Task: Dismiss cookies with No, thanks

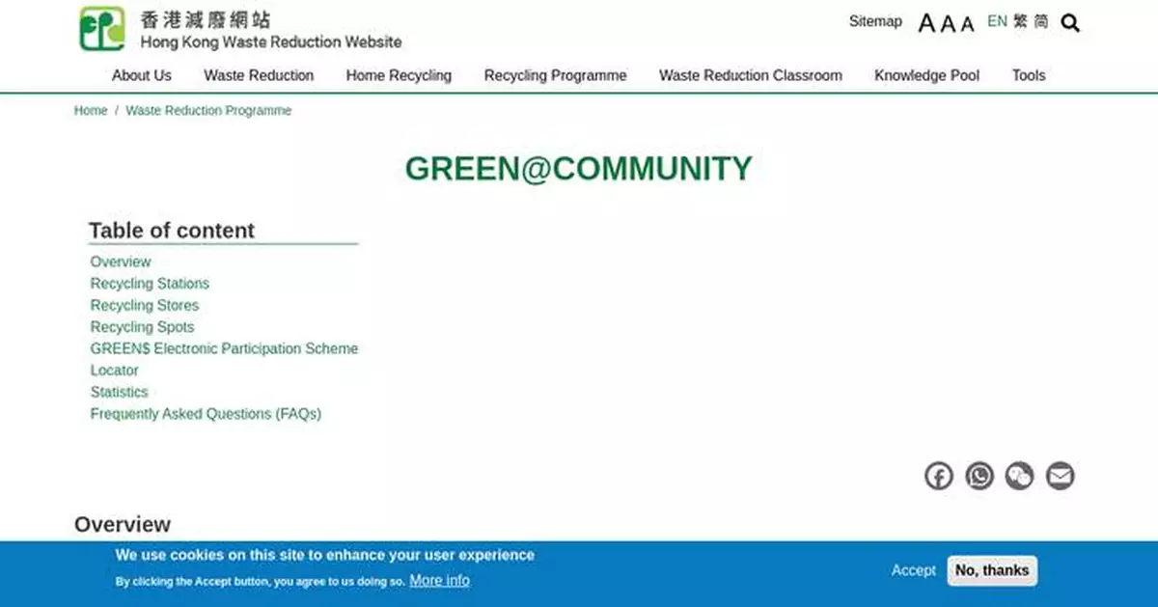Action: [x=992, y=570]
